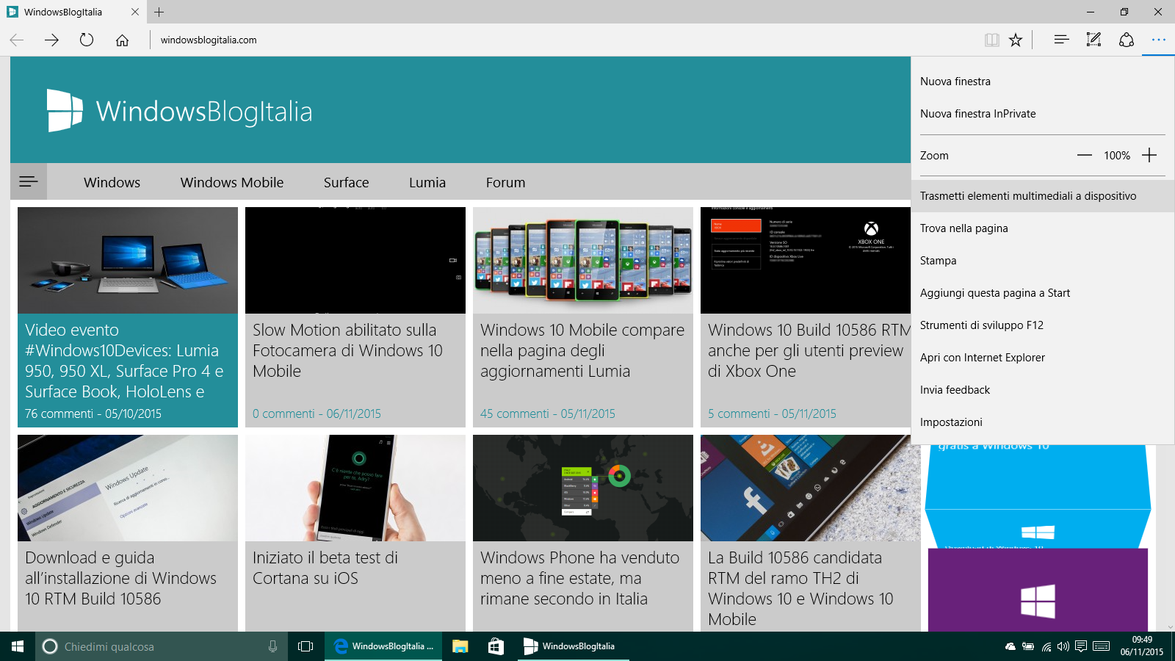The width and height of the screenshot is (1175, 661).
Task: Open a new tab with plus icon
Action: click(x=159, y=12)
